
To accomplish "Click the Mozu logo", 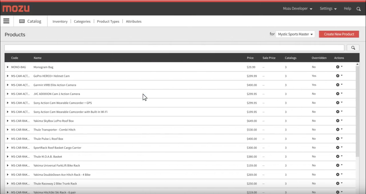I will [x=16, y=8].
